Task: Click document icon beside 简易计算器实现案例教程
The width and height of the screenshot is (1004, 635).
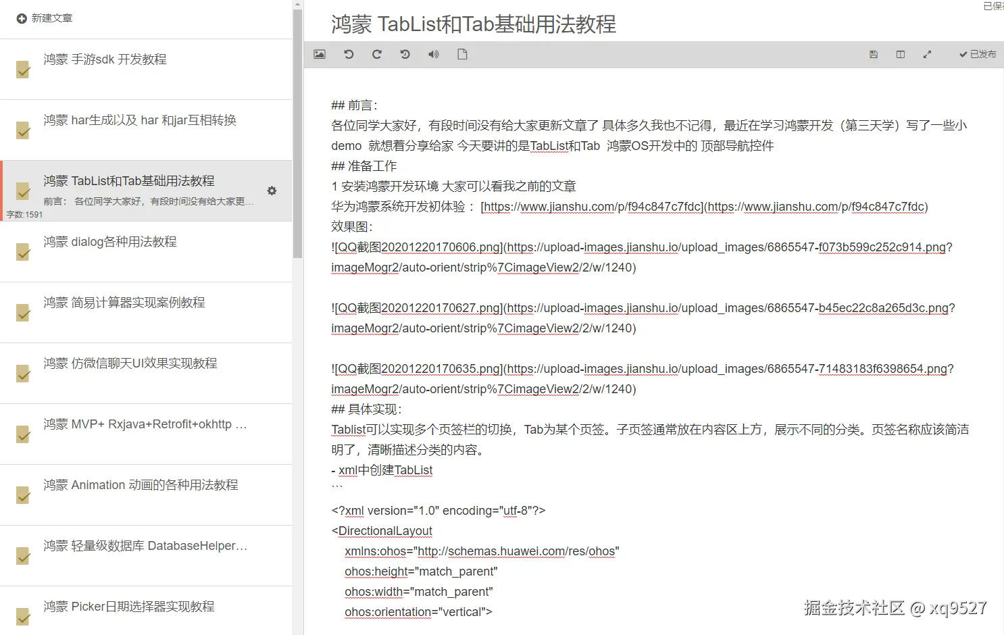Action: 23,313
